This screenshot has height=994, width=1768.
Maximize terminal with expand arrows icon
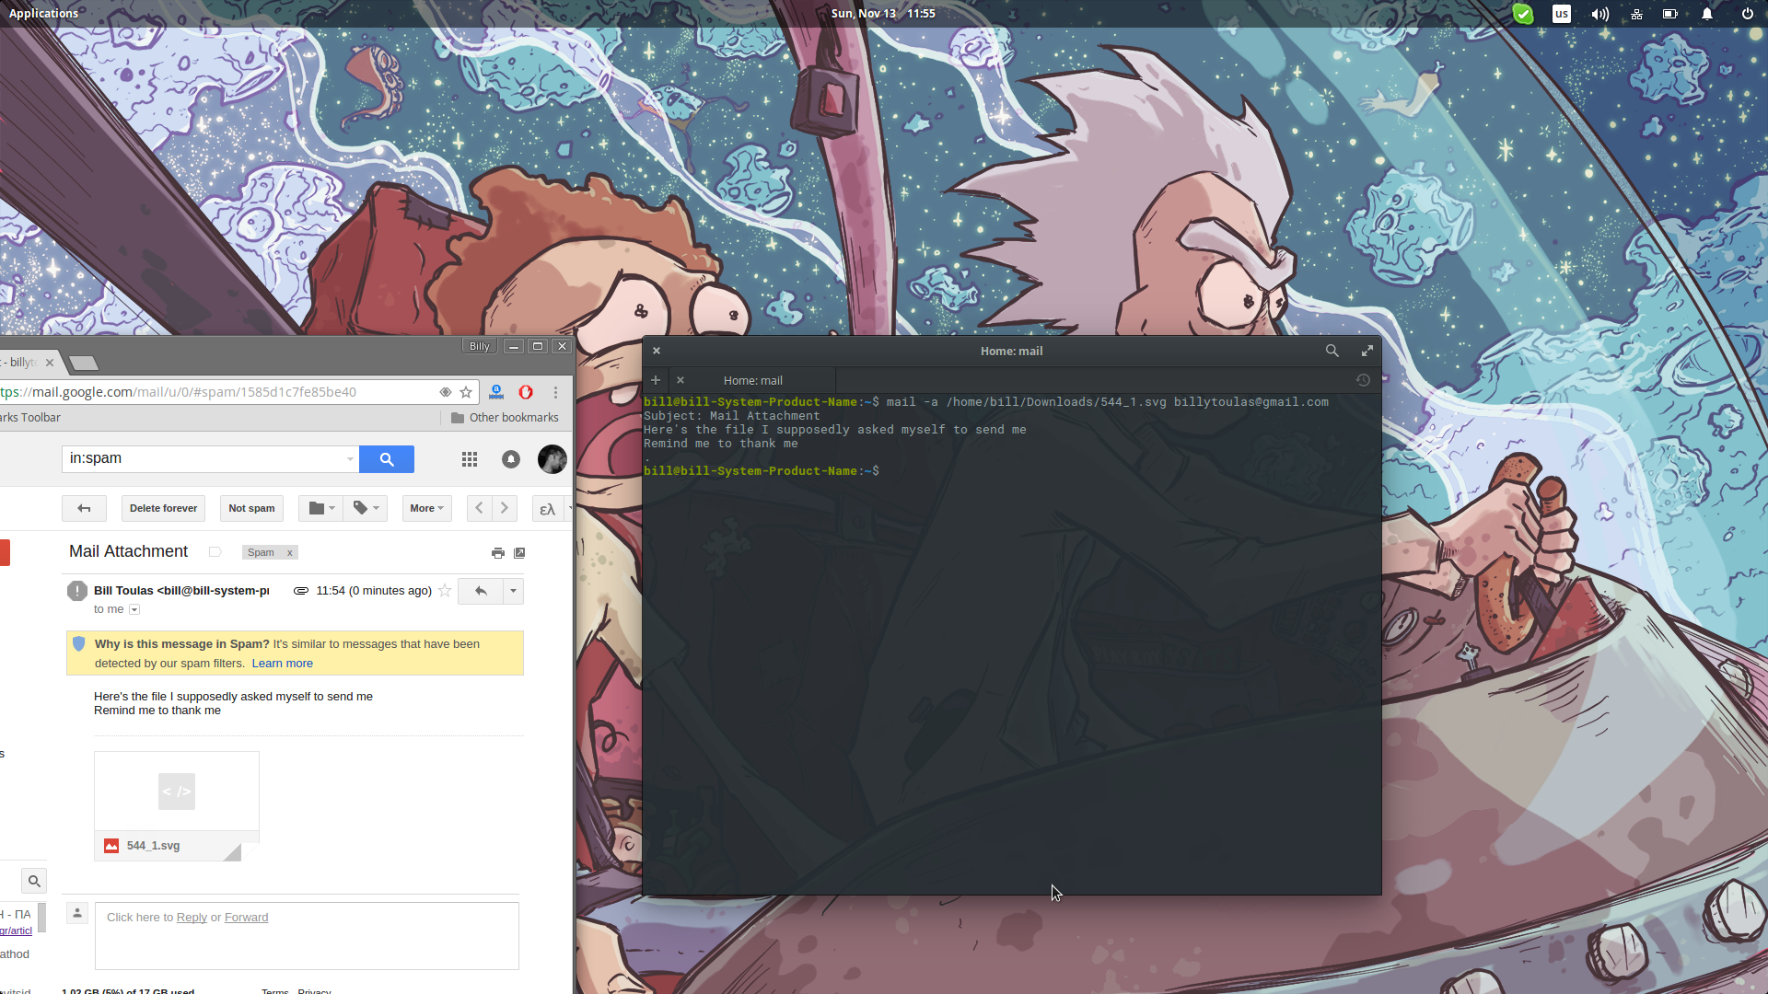[x=1367, y=351]
